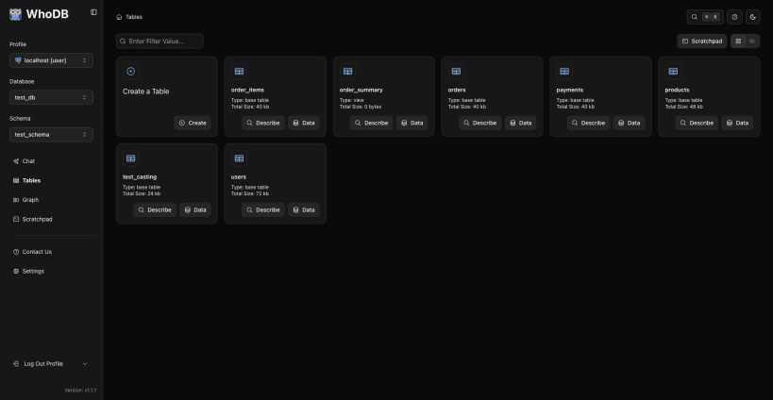Open the help tour icon in the top bar
773x400 pixels.
[x=734, y=17]
